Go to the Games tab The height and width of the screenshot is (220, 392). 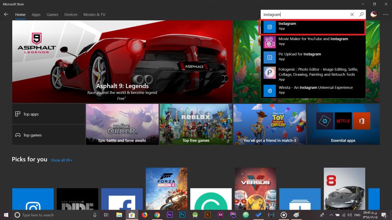click(x=52, y=15)
